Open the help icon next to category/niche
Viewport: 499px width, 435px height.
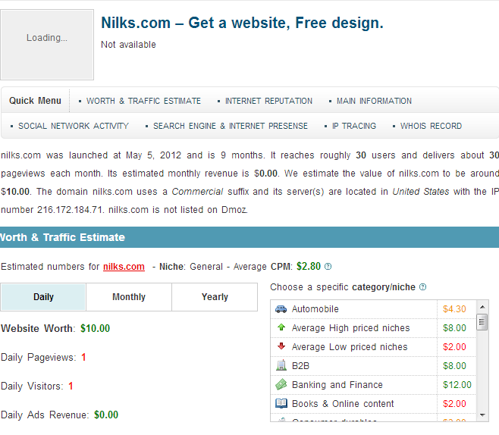[x=422, y=287]
